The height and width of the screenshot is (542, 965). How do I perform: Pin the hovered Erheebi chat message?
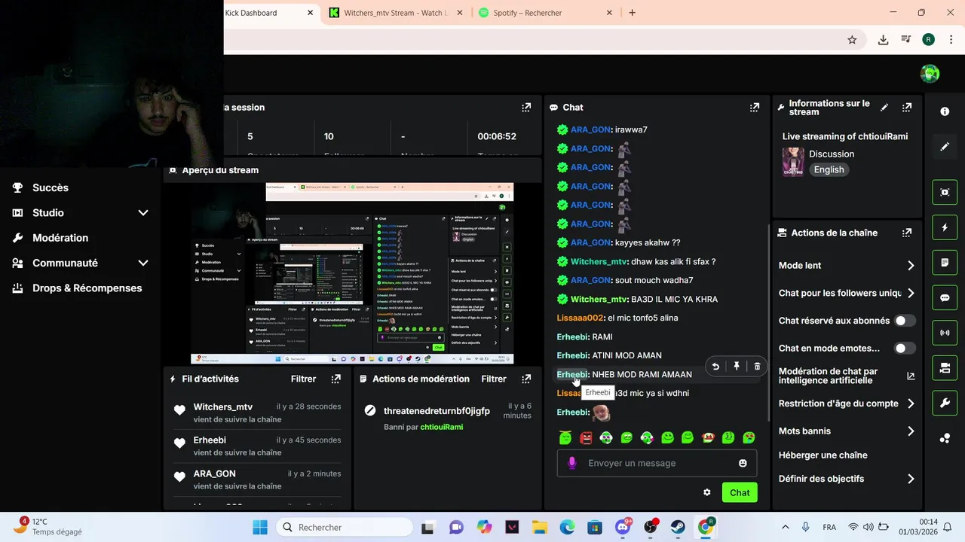click(x=737, y=367)
